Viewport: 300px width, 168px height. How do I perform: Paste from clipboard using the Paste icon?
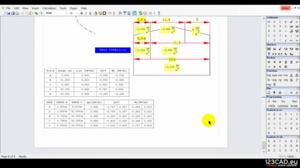(x=31, y=13)
